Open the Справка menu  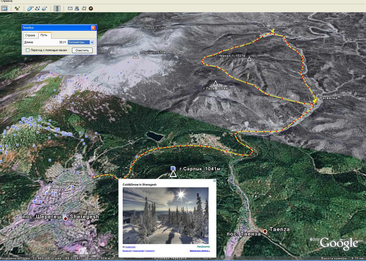click(6, 2)
